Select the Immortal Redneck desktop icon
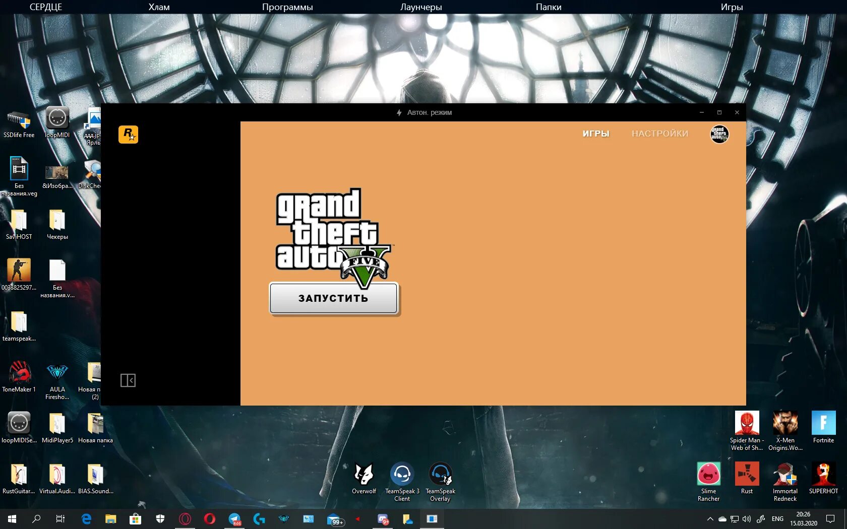The width and height of the screenshot is (847, 529). click(x=785, y=482)
